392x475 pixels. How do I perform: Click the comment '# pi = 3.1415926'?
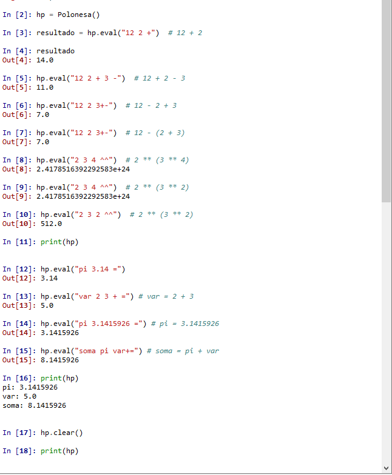[x=185, y=324]
